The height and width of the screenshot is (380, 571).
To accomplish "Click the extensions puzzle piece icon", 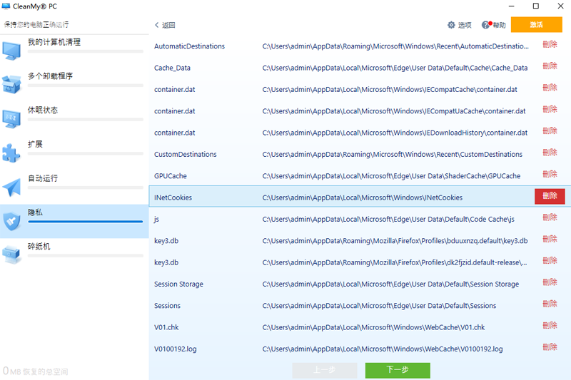I will click(x=12, y=152).
